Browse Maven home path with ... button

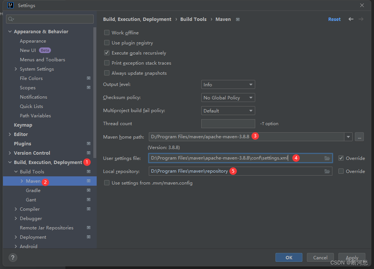point(359,137)
